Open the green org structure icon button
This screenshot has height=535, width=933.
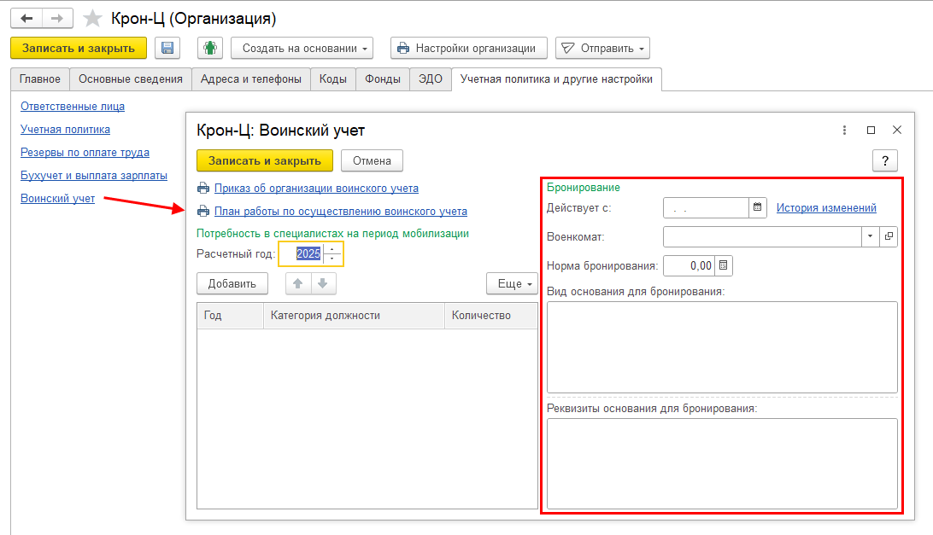pyautogui.click(x=210, y=48)
